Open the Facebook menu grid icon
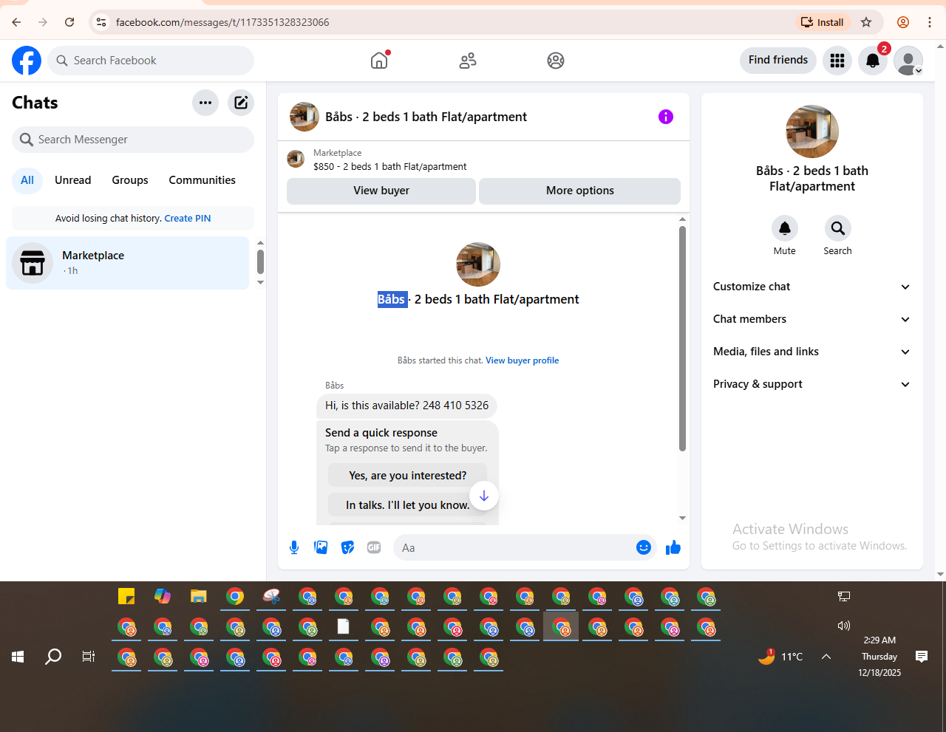 (x=837, y=61)
